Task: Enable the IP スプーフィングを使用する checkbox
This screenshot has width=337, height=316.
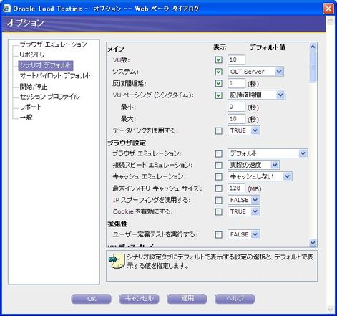Action: tap(218, 200)
